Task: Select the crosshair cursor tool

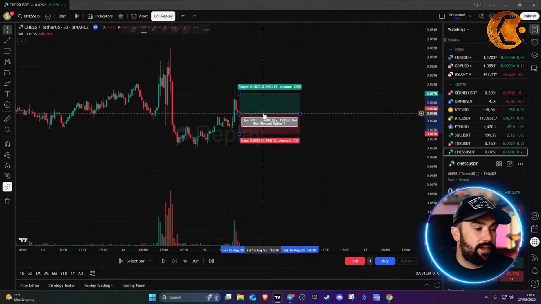Action: click(x=7, y=30)
